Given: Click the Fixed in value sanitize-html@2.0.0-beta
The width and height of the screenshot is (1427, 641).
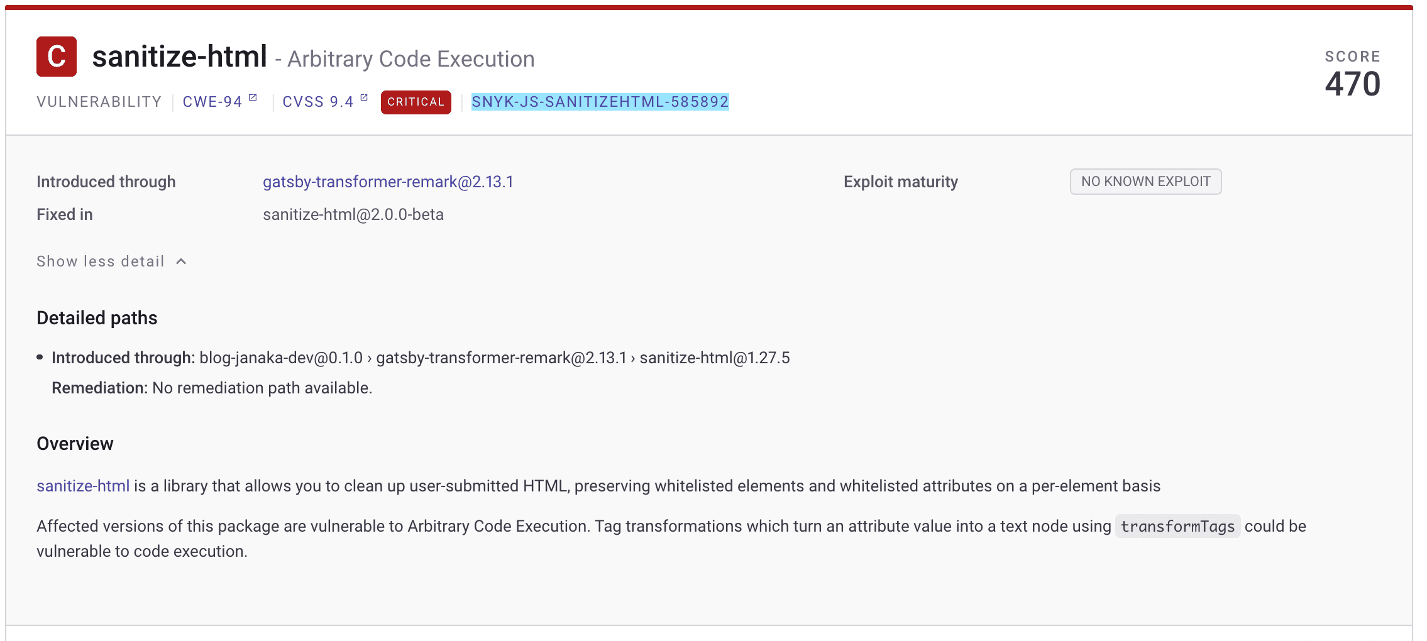Looking at the screenshot, I should pos(353,214).
